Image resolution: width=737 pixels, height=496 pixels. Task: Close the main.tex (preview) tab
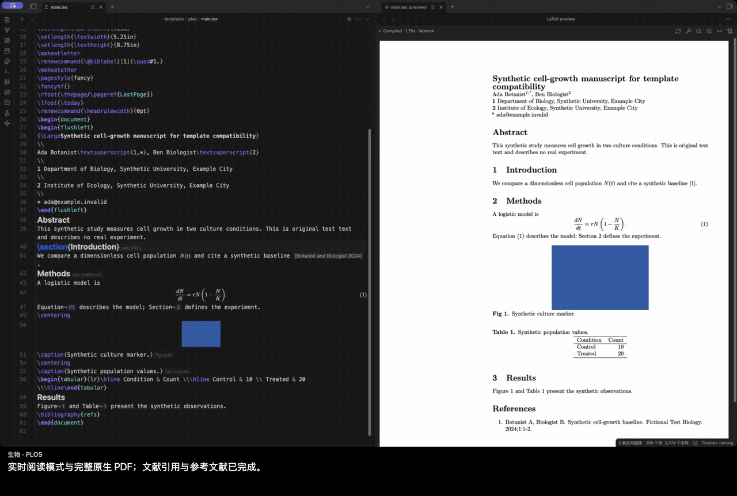click(x=442, y=7)
